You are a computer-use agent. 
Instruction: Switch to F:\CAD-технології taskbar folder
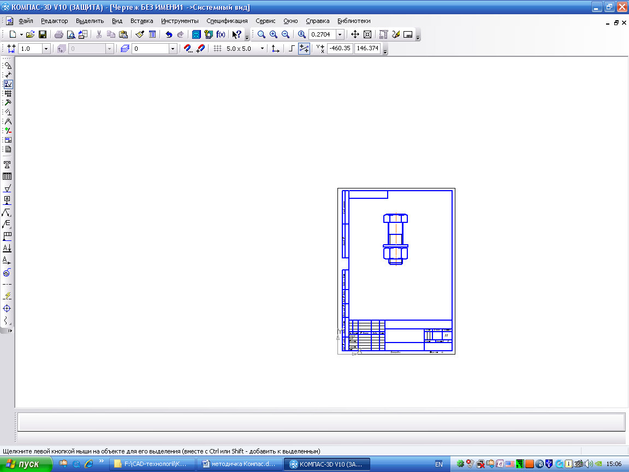coord(152,464)
